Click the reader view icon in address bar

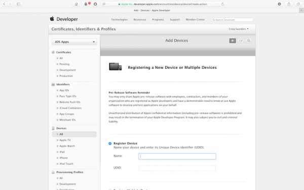point(104,4)
